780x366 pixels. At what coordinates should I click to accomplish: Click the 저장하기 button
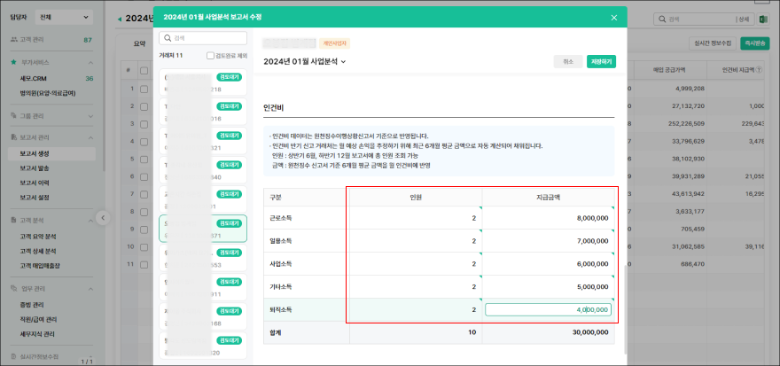[600, 61]
